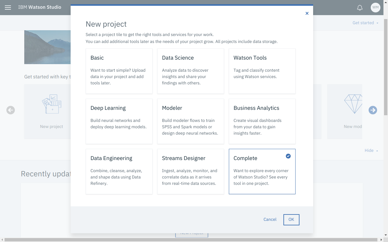388x242 pixels.
Task: Click Cancel in the dialog
Action: pyautogui.click(x=270, y=220)
